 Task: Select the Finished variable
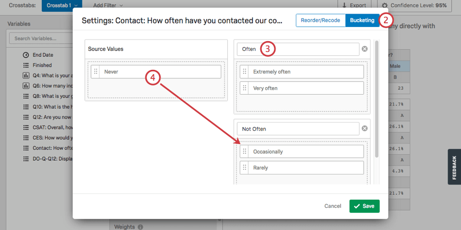(42, 65)
